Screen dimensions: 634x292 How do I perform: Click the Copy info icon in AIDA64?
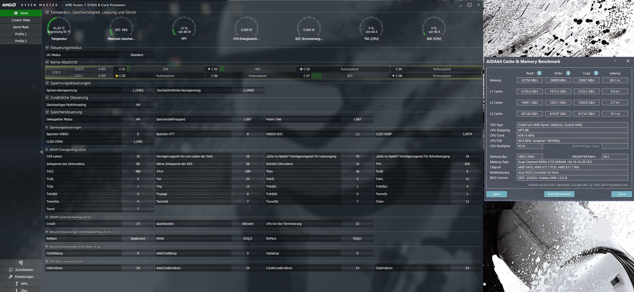click(596, 73)
